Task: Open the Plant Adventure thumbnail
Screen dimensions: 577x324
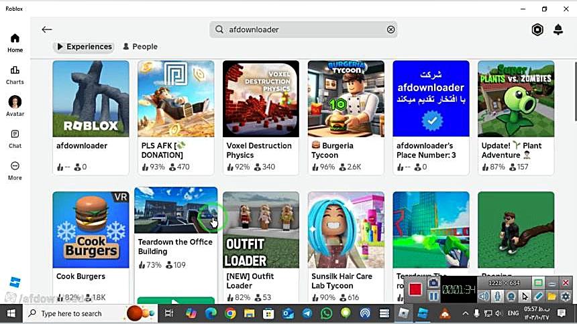Action: coord(516,99)
